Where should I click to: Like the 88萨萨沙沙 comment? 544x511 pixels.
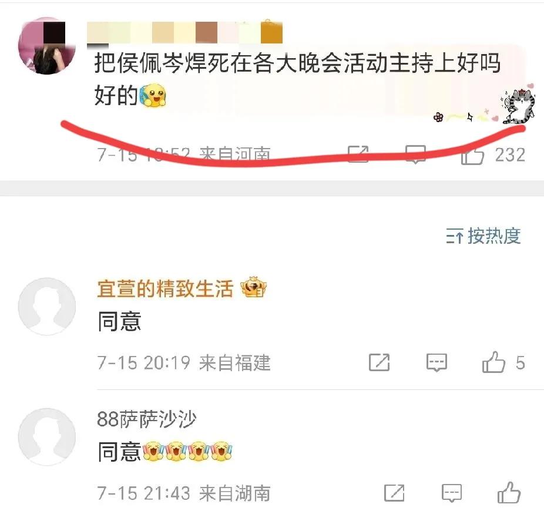509,493
